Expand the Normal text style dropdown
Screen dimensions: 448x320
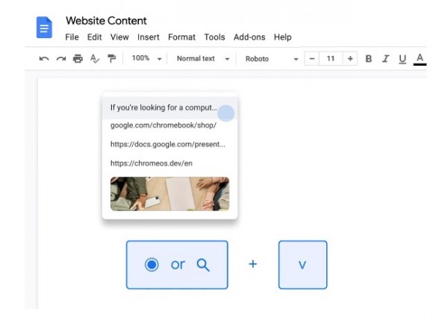pyautogui.click(x=202, y=59)
